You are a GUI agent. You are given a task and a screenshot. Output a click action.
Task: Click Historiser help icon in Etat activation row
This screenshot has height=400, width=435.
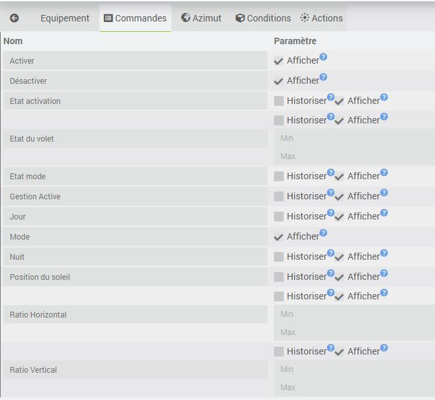click(330, 97)
